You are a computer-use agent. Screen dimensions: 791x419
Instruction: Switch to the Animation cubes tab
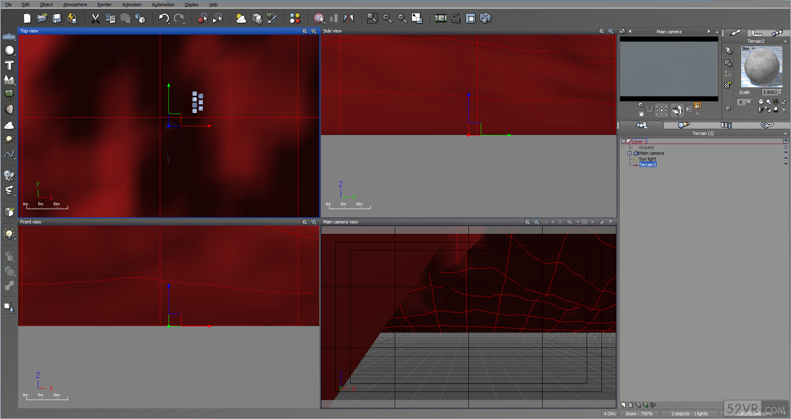click(x=777, y=33)
